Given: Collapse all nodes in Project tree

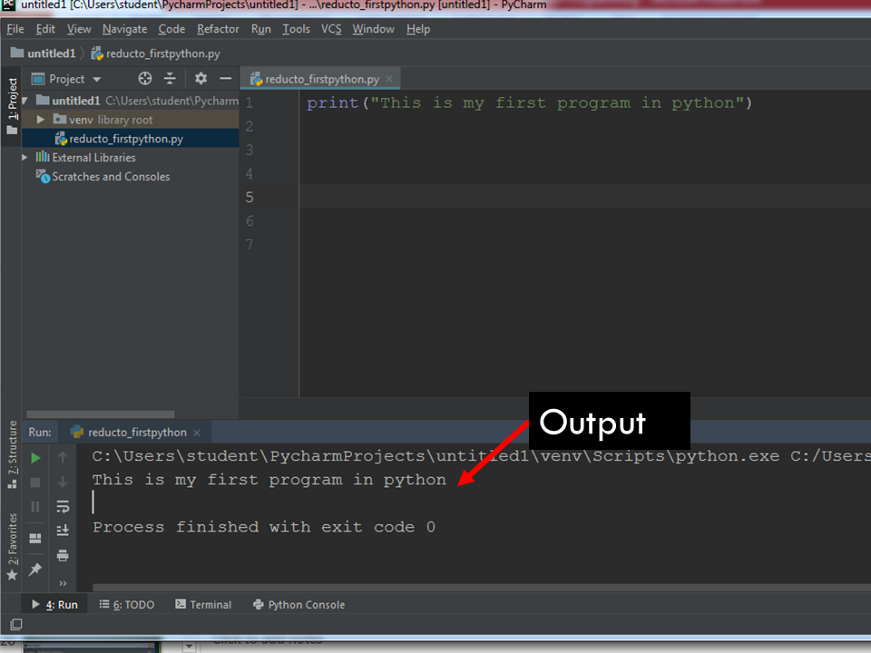Looking at the screenshot, I should 170,79.
